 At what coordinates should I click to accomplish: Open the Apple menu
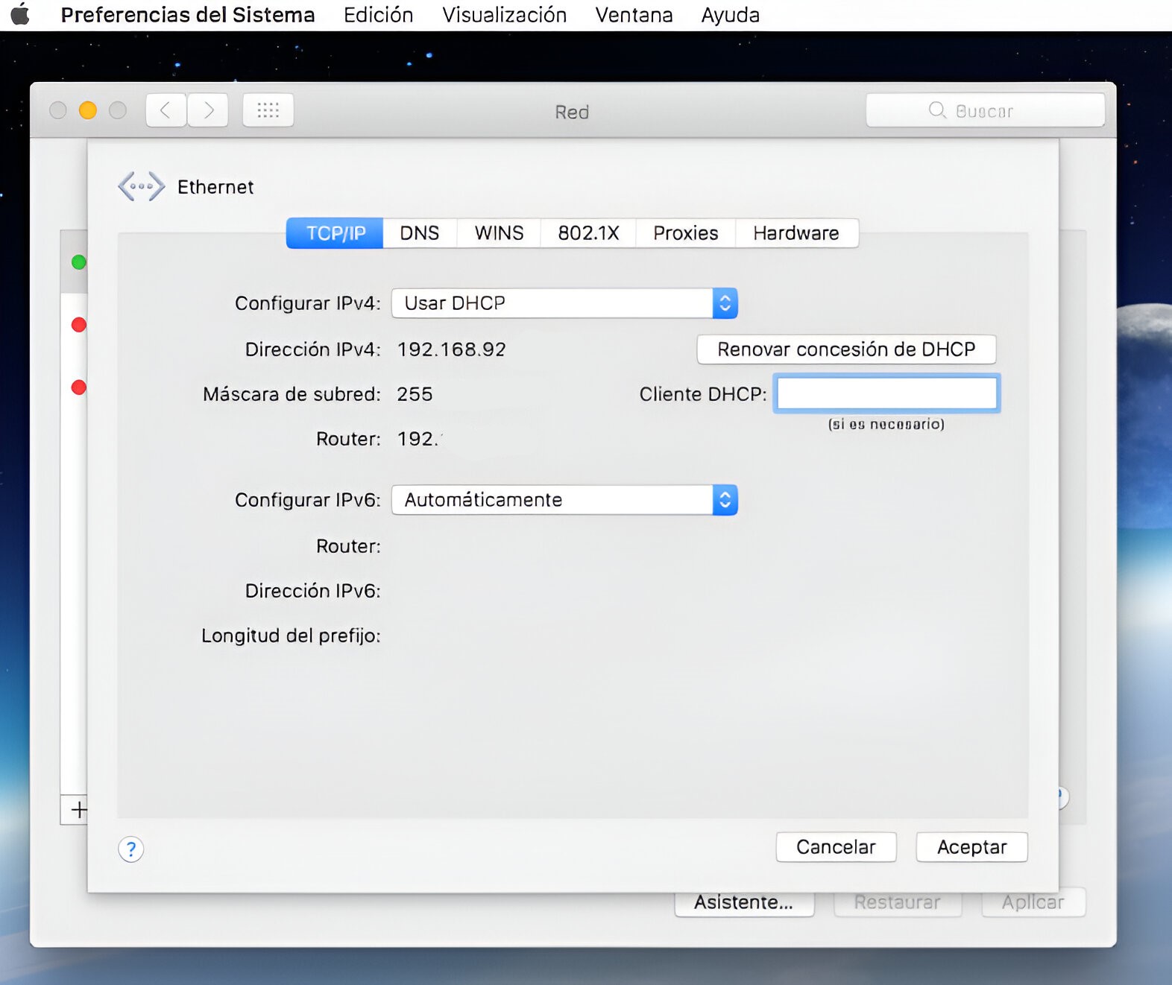(20, 14)
